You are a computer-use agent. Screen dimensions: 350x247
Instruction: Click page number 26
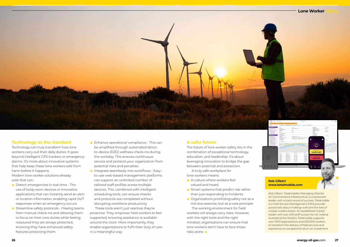tap(13, 240)
